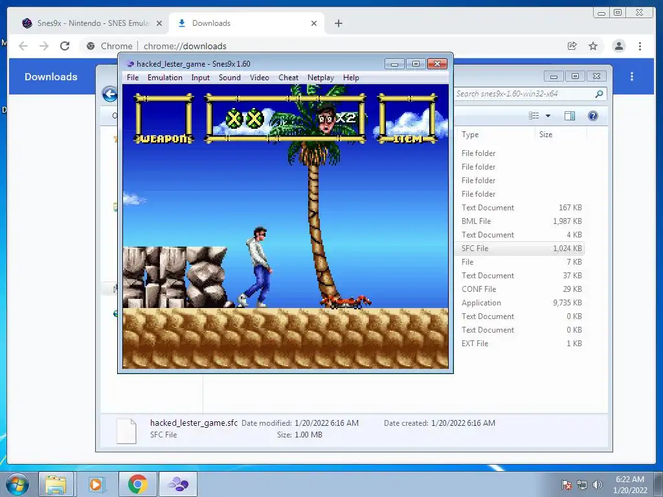Open Windows Explorer from the taskbar
The width and height of the screenshot is (663, 497).
56,484
